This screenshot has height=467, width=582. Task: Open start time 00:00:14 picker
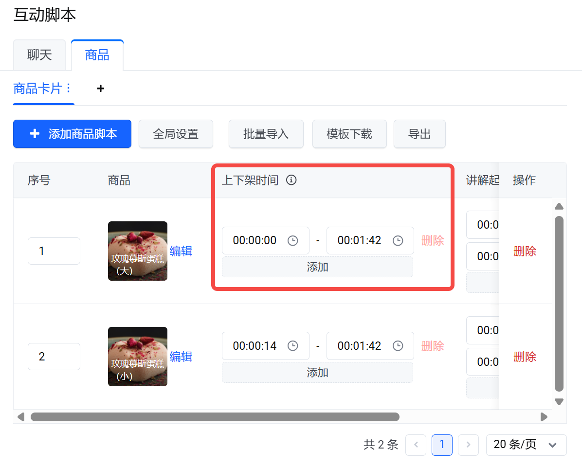[x=266, y=346]
